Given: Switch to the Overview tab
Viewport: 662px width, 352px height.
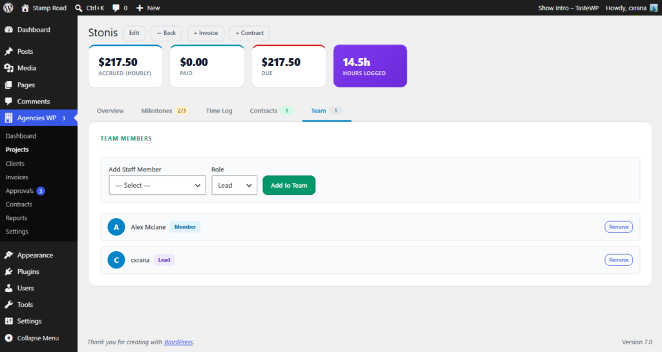Looking at the screenshot, I should (110, 111).
